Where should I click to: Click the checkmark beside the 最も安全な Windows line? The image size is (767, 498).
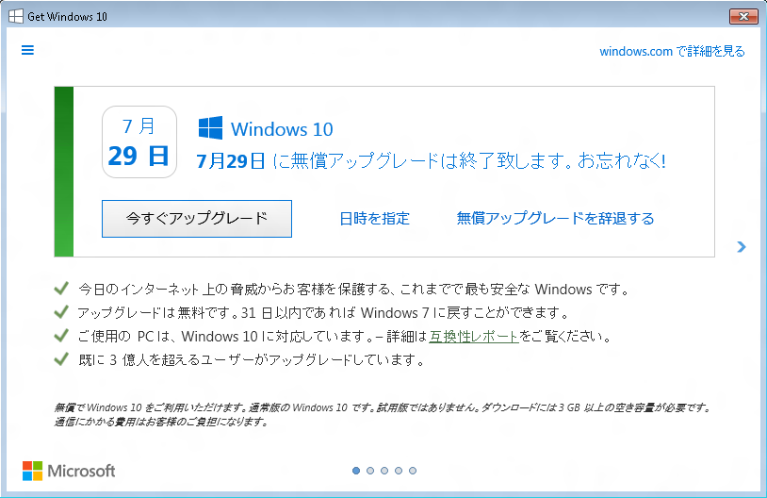61,289
